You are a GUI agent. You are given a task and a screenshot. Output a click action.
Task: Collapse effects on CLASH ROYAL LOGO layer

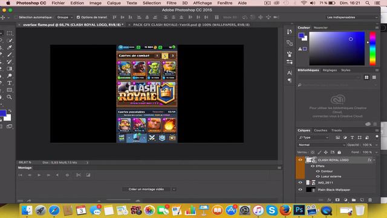pos(374,160)
